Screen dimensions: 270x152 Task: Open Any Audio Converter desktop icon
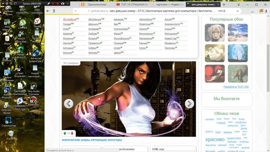[34, 89]
